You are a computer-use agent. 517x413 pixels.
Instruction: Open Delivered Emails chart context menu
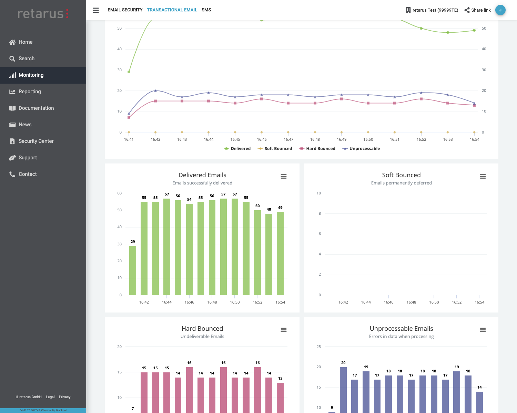[x=284, y=177]
